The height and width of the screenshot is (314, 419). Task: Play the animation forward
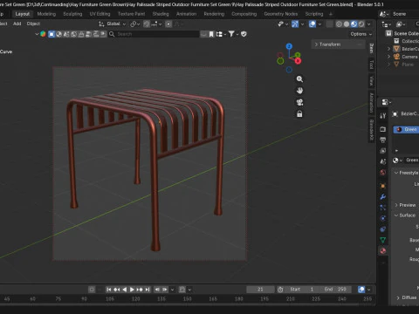132,290
